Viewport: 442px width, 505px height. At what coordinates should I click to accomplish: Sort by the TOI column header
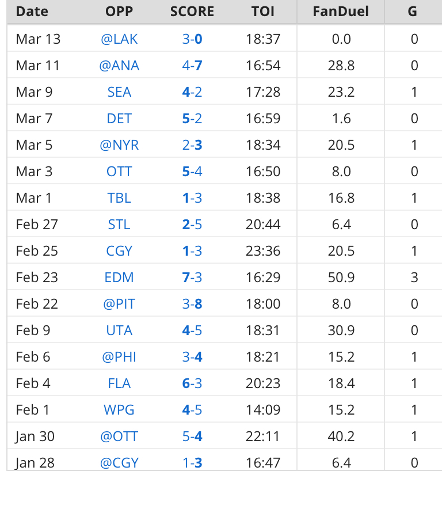[x=263, y=12]
